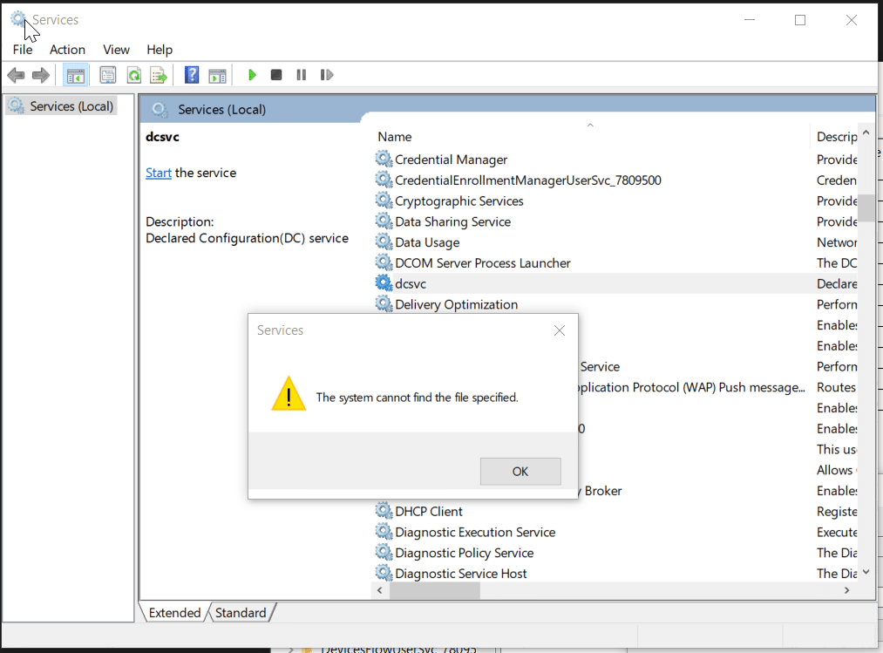This screenshot has width=883, height=653.
Task: Open the File menu
Action: point(23,50)
